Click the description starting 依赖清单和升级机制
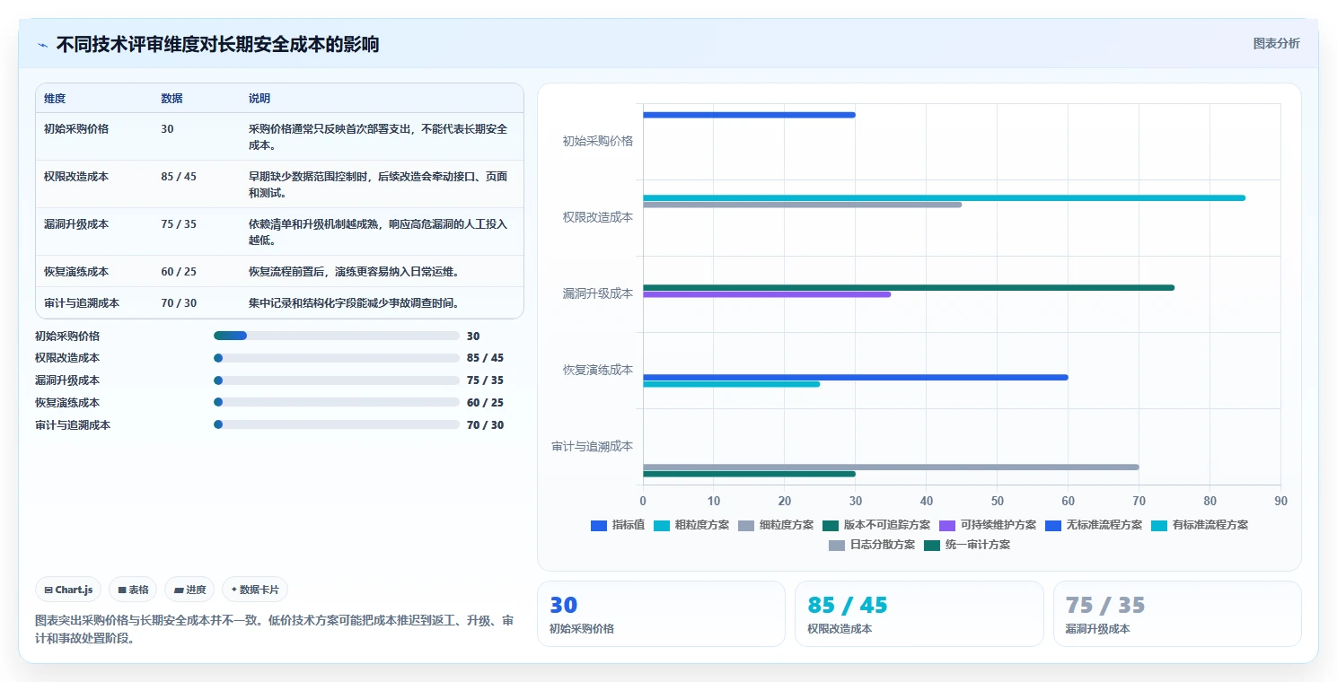The width and height of the screenshot is (1337, 682). [378, 232]
